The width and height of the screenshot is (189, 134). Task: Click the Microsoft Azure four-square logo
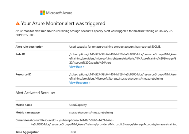[43, 13]
